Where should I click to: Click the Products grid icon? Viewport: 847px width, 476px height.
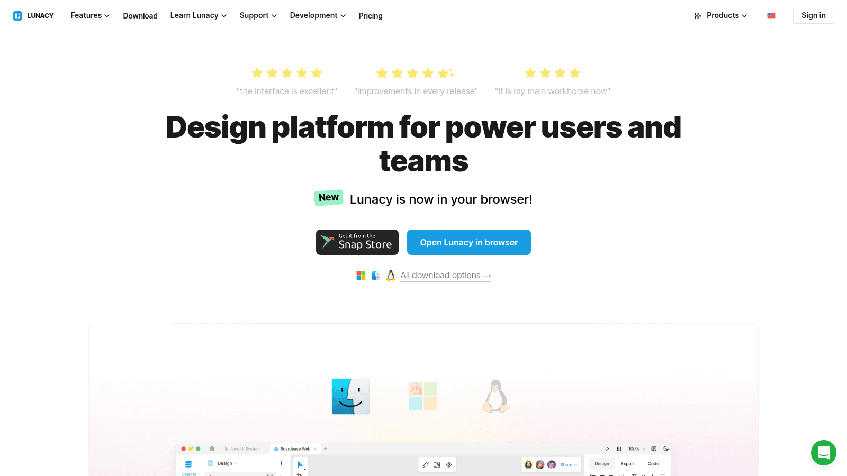[x=698, y=16]
